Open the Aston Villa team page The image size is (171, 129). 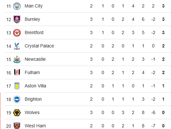[35, 86]
